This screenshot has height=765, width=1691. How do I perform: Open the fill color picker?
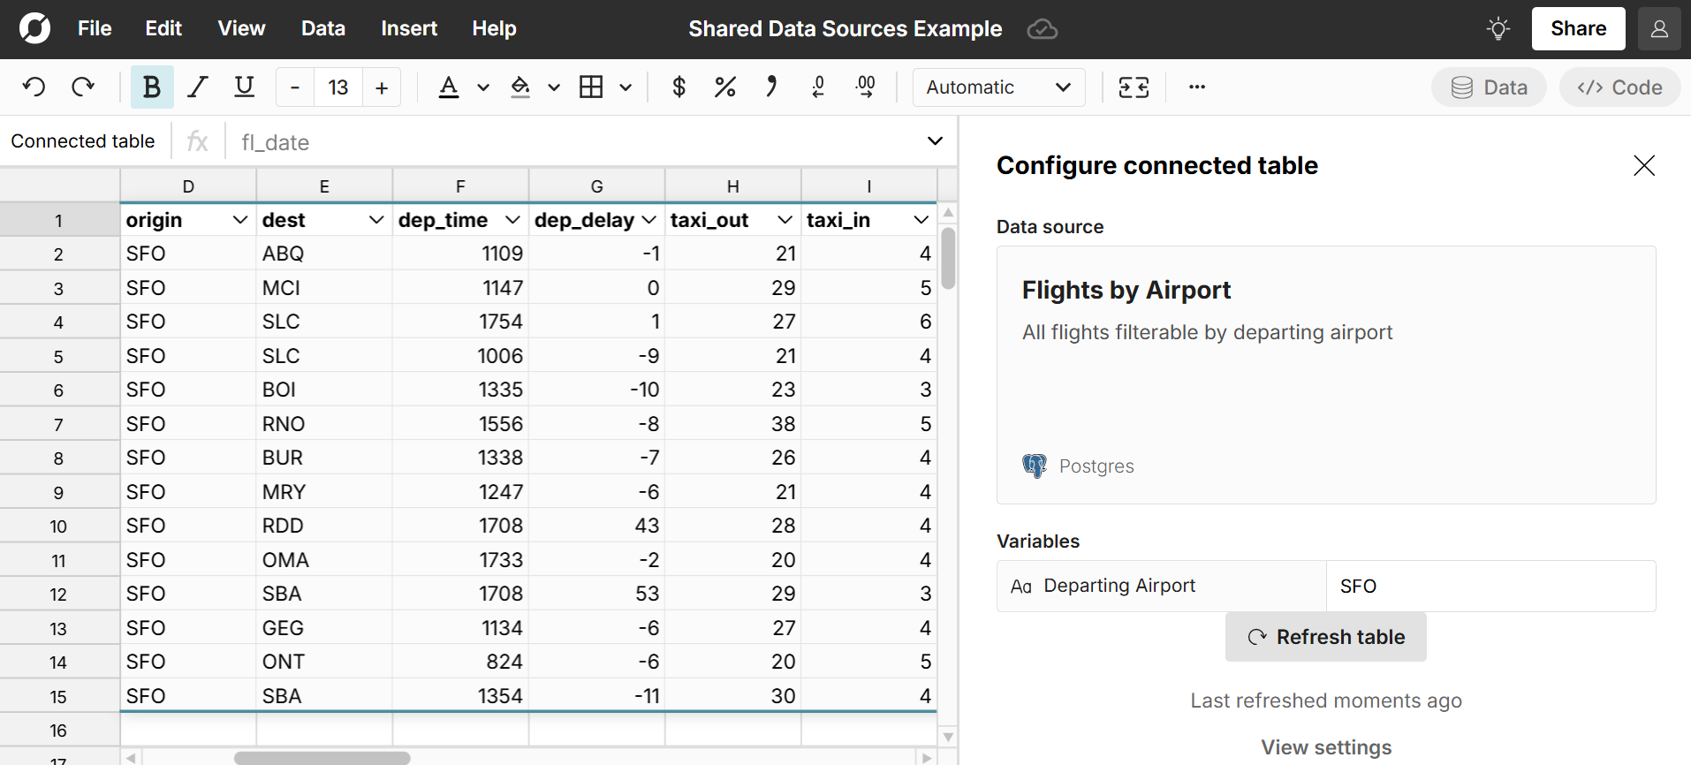click(x=520, y=87)
